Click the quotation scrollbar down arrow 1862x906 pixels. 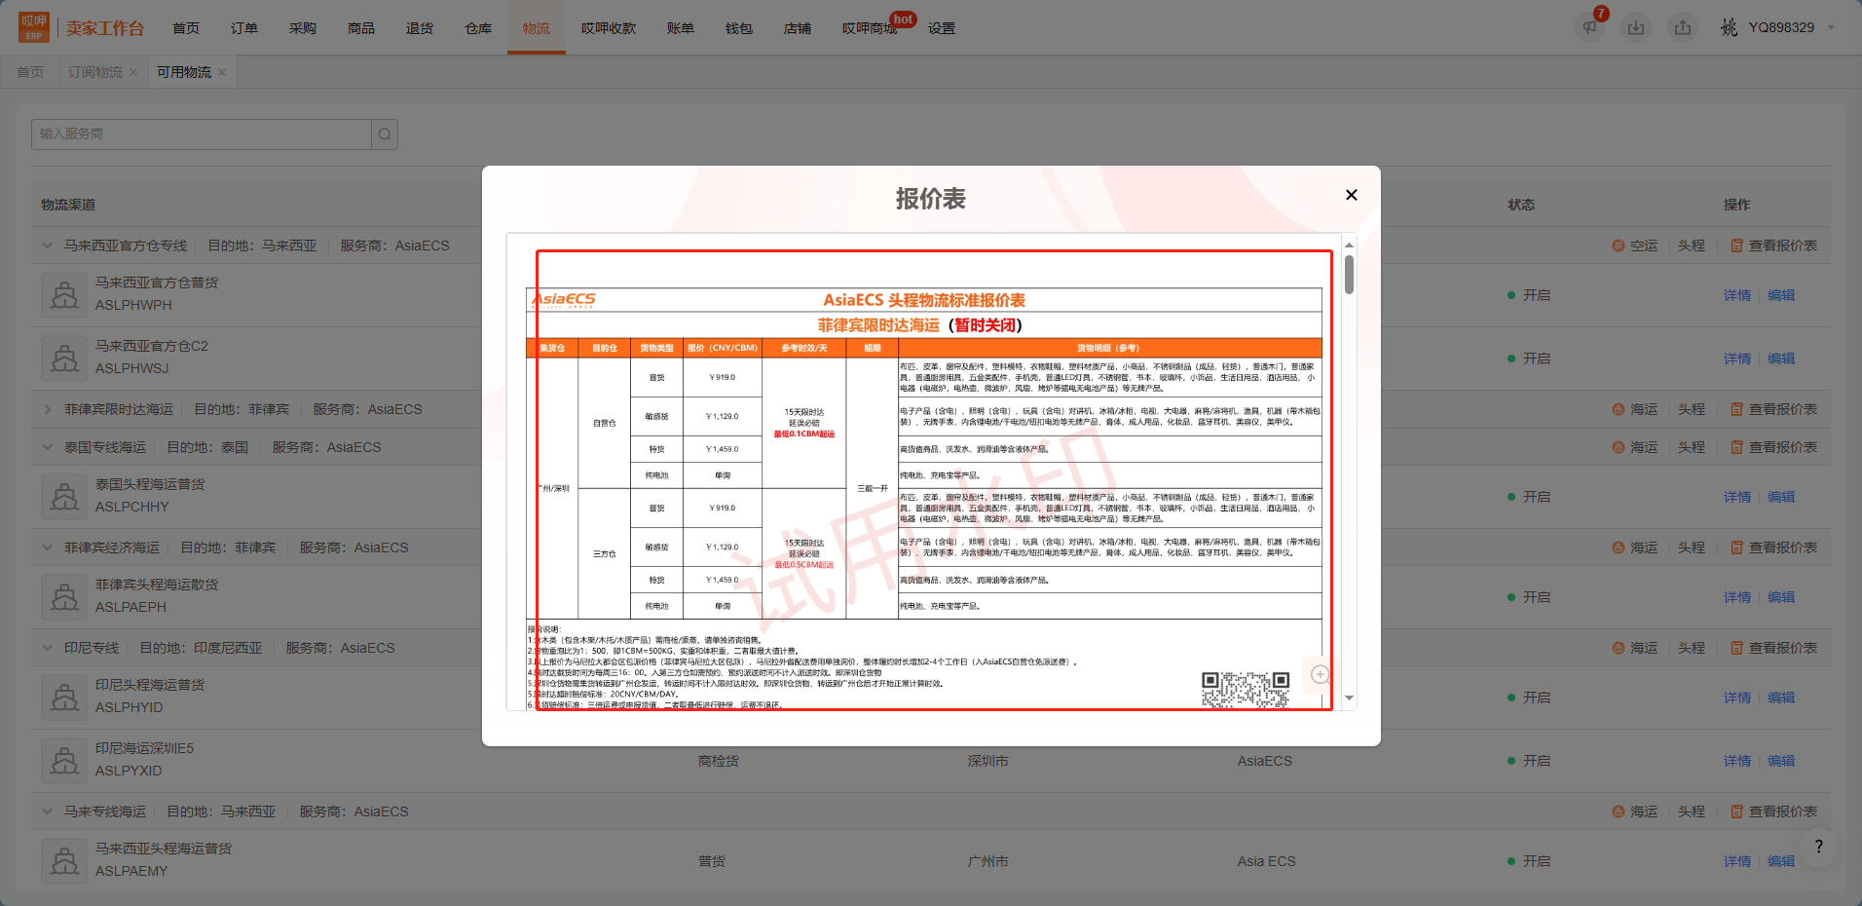point(1349,698)
